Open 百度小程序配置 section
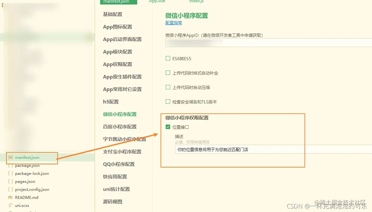372x212 pixels. coord(120,127)
